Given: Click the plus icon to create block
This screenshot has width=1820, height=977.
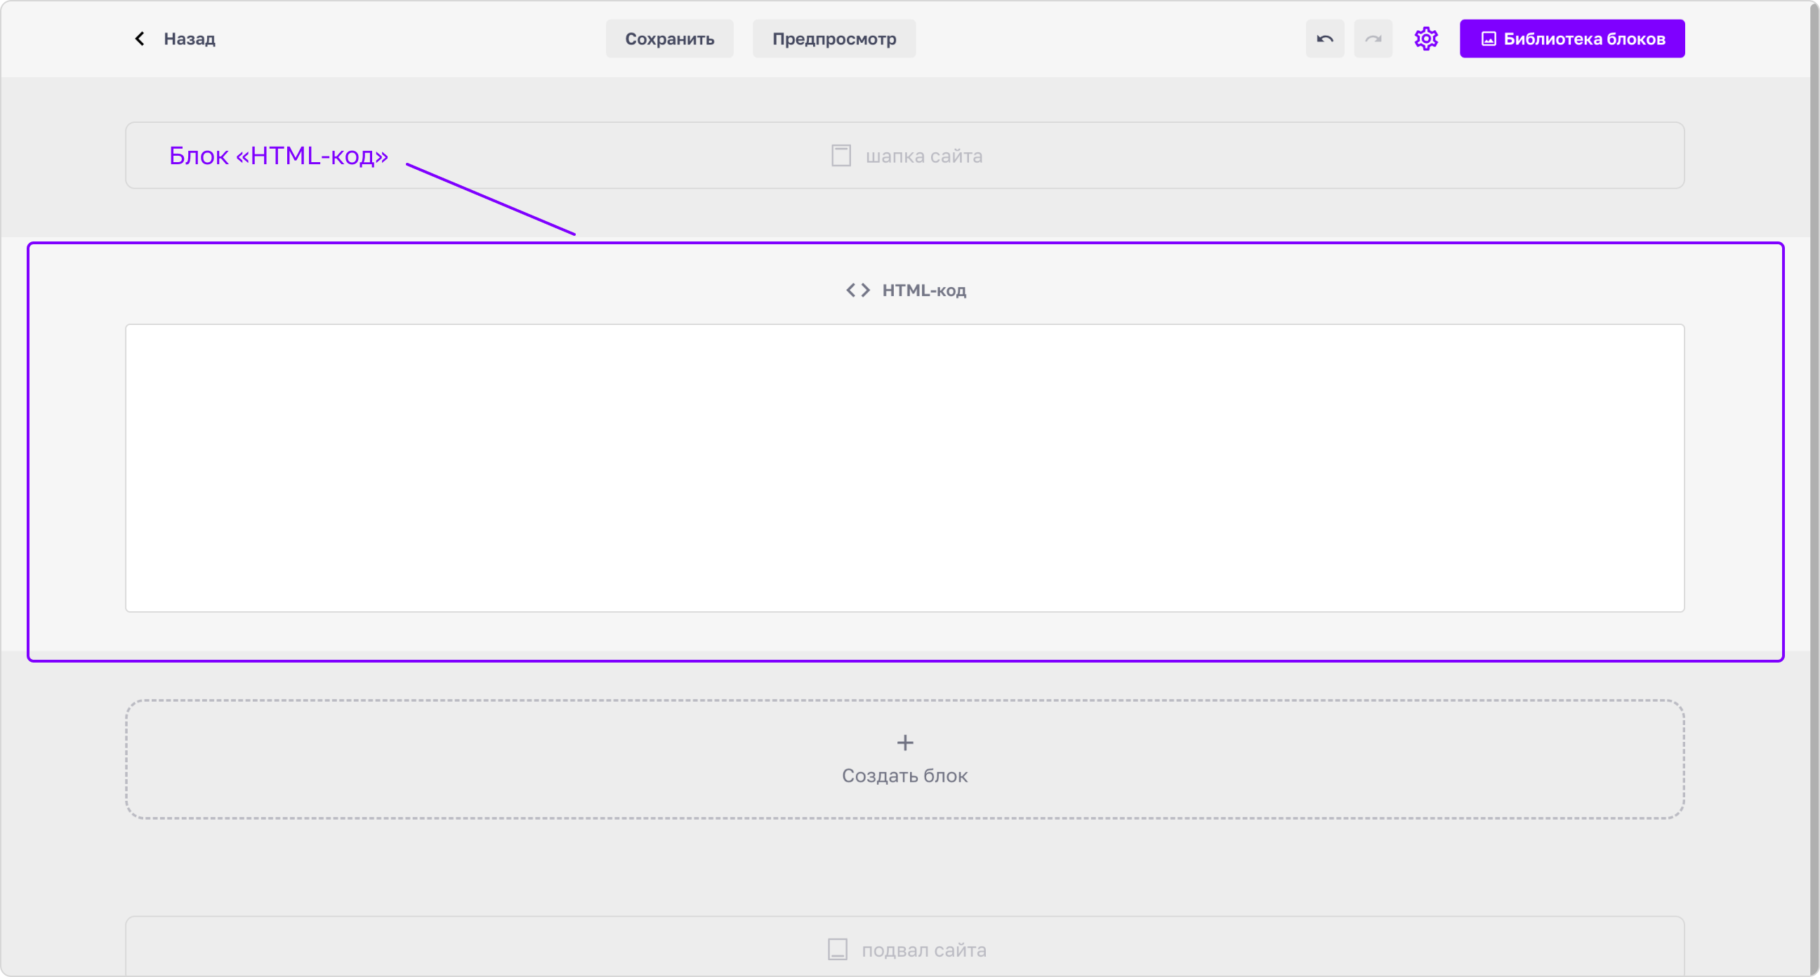Looking at the screenshot, I should point(905,743).
